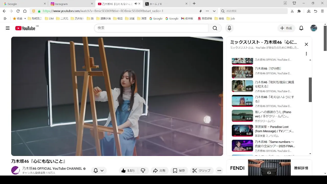Click the YouTube logo
This screenshot has width=327, height=184.
(x=25, y=28)
